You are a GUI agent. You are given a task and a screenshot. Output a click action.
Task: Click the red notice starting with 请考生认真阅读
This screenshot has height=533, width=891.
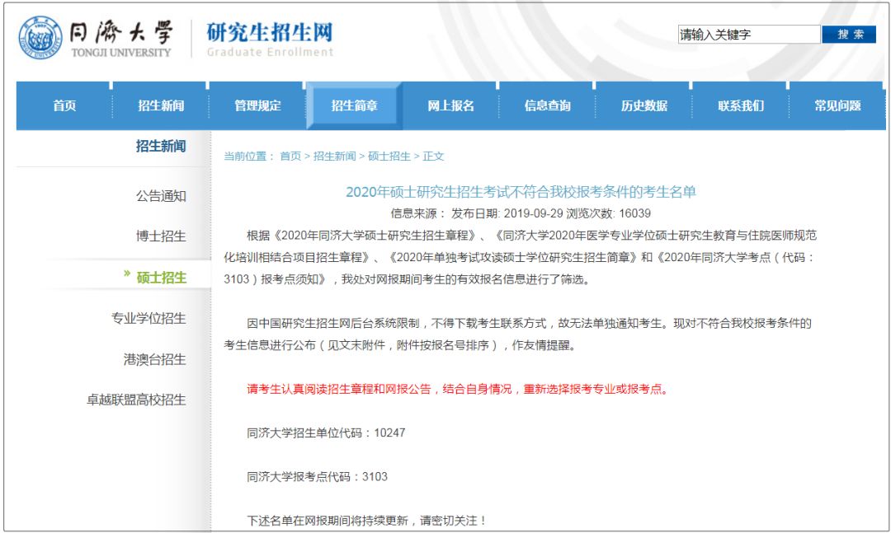pos(460,390)
